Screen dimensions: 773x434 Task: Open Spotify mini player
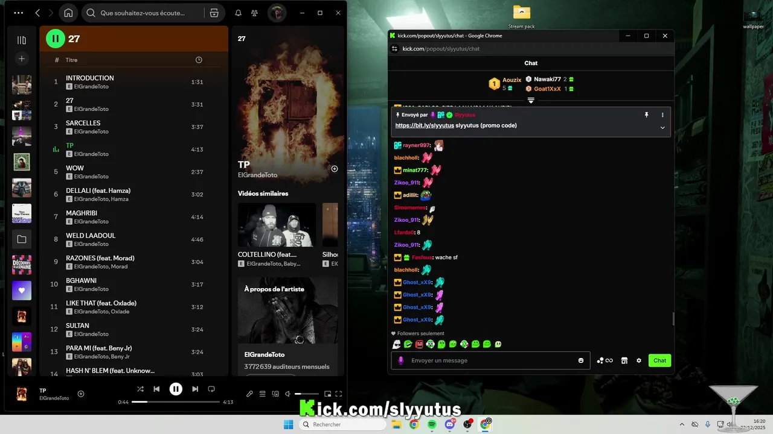[x=328, y=394]
